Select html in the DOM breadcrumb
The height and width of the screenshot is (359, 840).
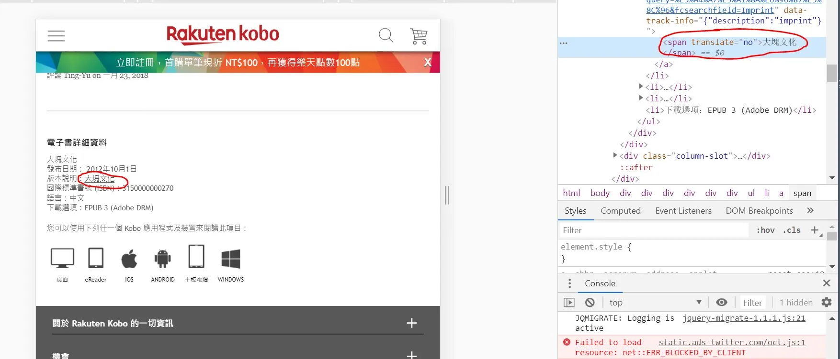point(571,193)
